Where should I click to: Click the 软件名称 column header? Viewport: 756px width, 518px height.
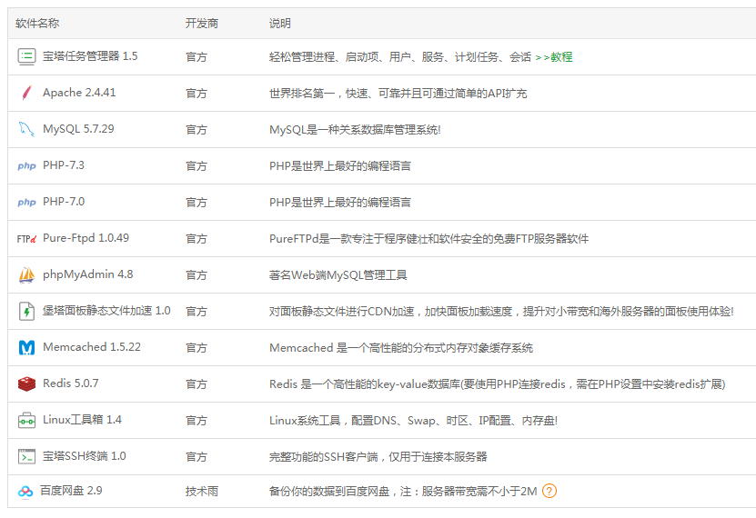tap(37, 23)
